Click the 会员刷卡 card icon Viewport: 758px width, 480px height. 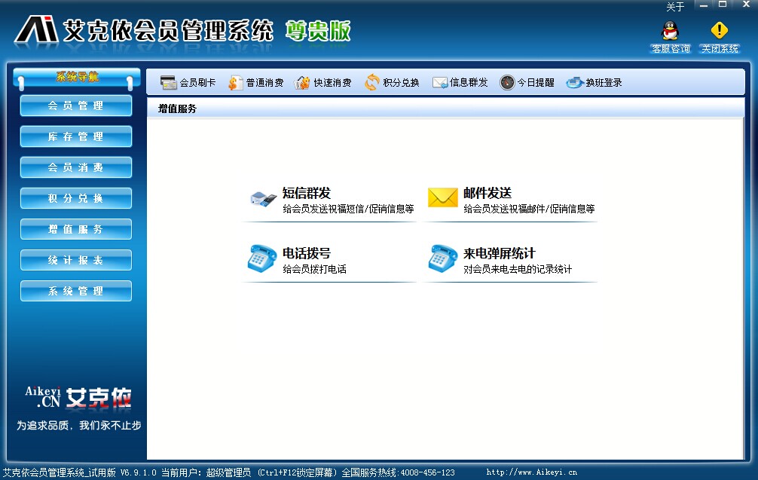[169, 83]
